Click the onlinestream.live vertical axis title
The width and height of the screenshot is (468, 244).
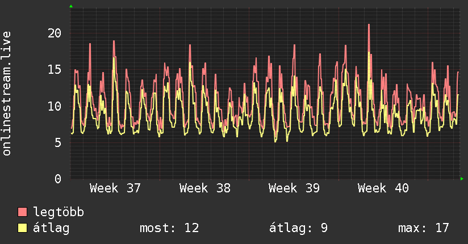pyautogui.click(x=7, y=94)
